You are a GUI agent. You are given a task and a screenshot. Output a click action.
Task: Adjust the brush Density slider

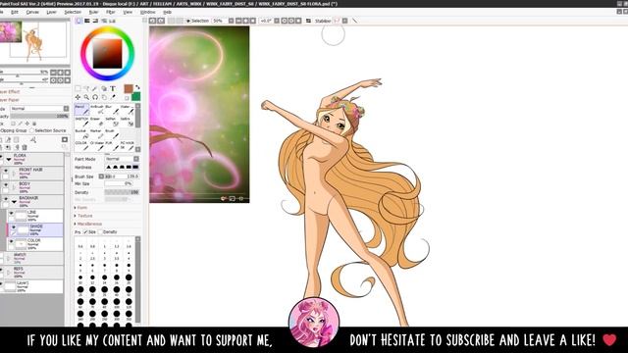(122, 192)
